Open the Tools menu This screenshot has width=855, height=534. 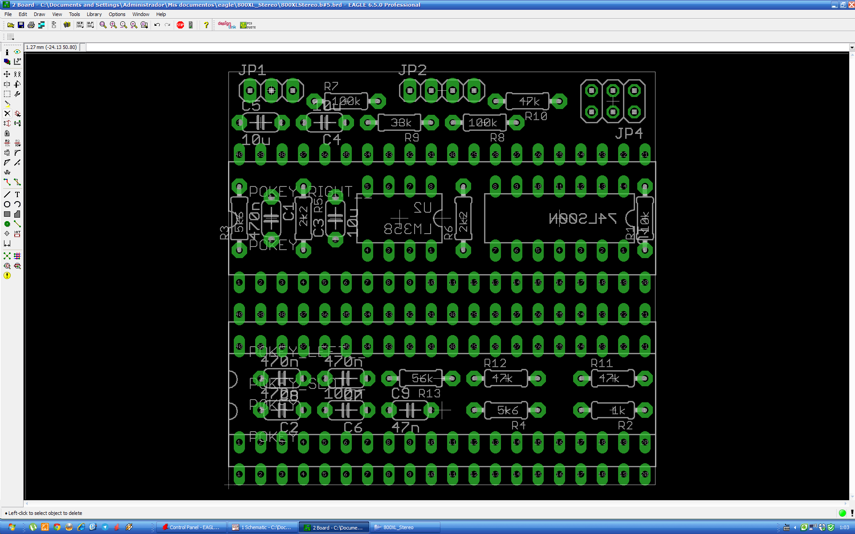pos(74,14)
